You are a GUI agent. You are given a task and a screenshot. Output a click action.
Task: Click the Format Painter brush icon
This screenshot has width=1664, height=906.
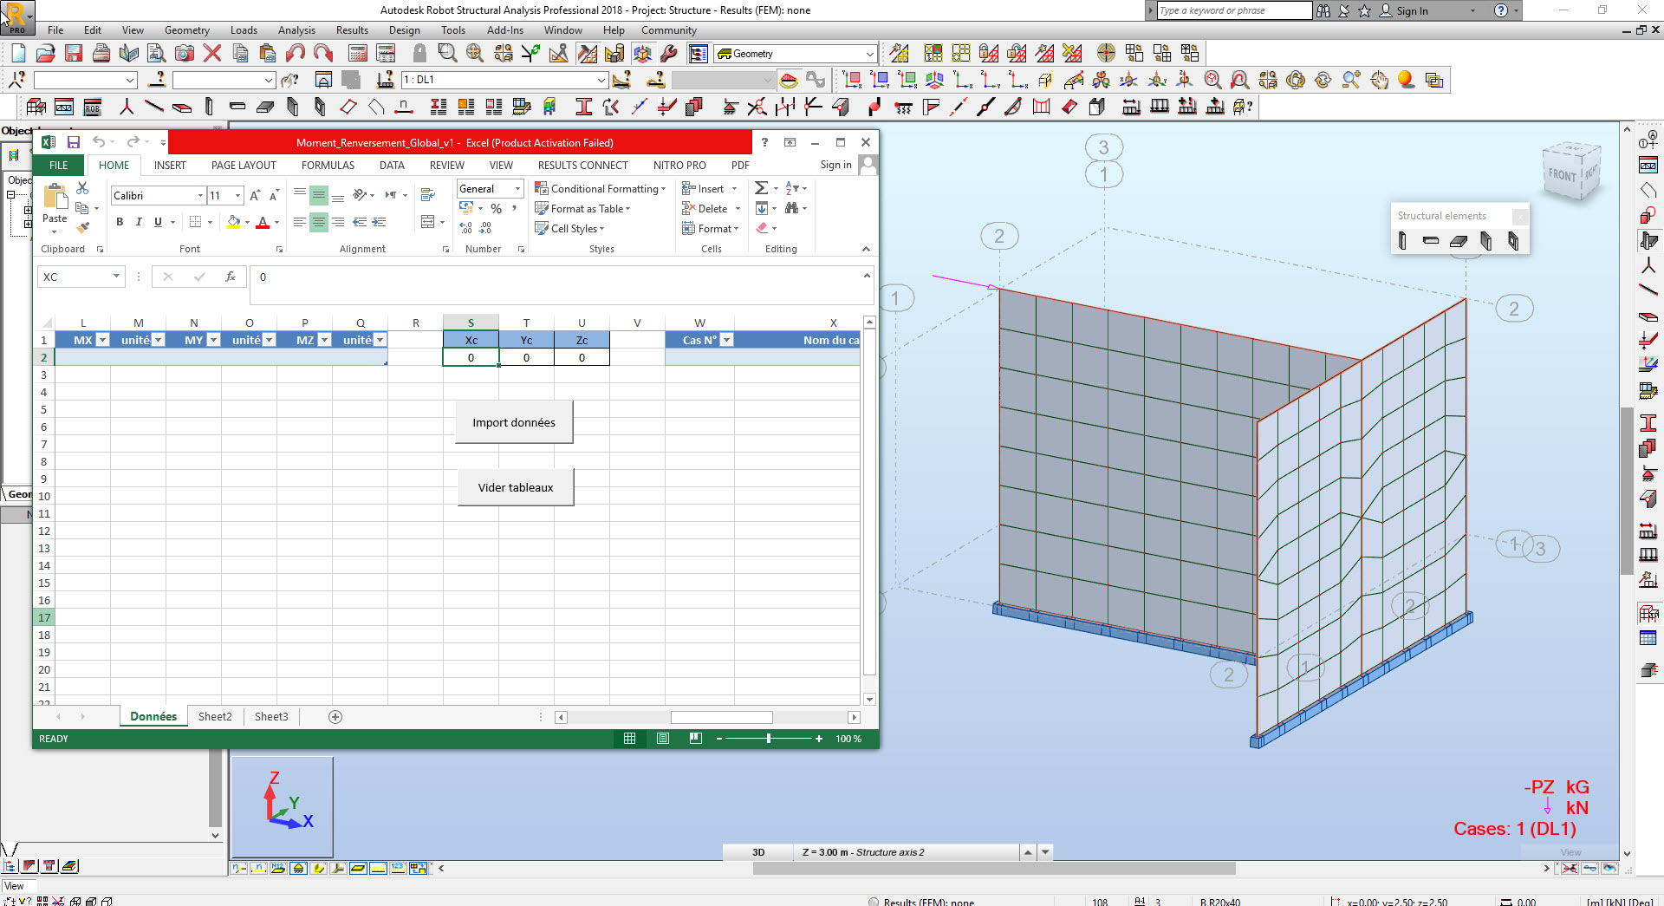tap(82, 228)
